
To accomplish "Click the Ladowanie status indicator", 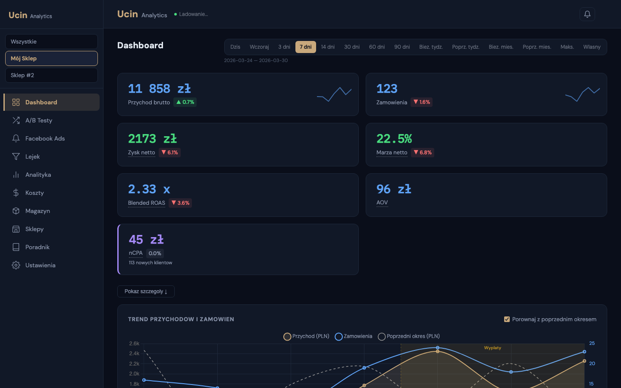I will [191, 14].
